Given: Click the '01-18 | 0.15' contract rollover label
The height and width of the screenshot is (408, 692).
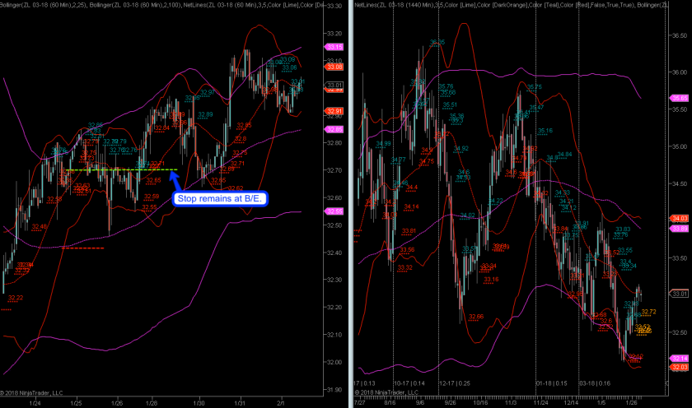Looking at the screenshot, I should tap(552, 383).
